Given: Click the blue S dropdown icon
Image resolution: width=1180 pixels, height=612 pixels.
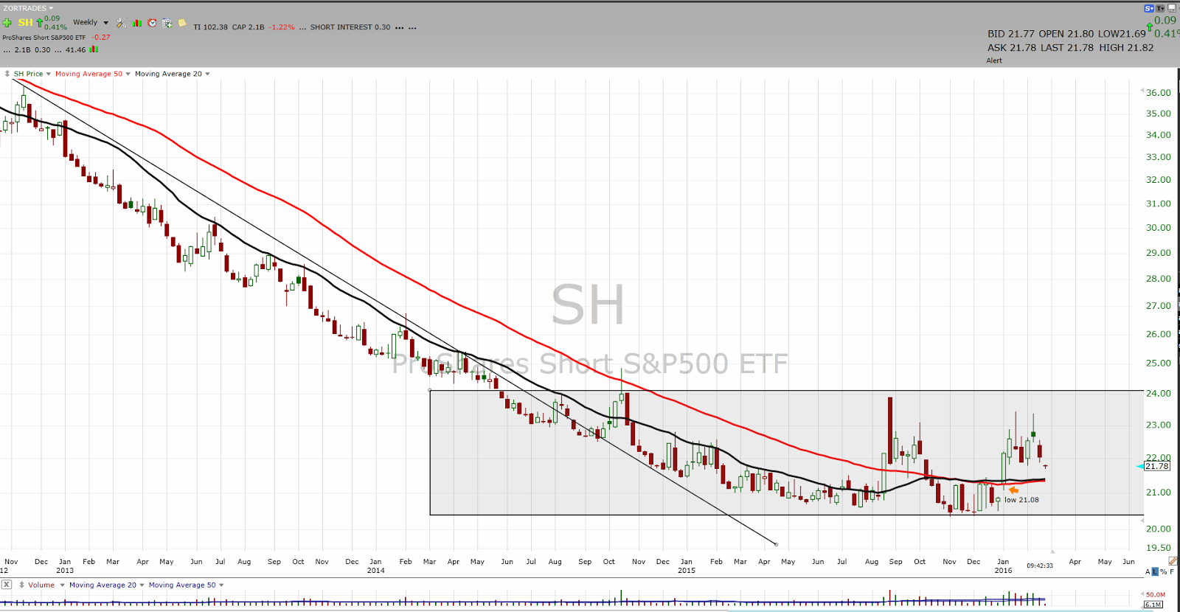Looking at the screenshot, I should point(1149,8).
